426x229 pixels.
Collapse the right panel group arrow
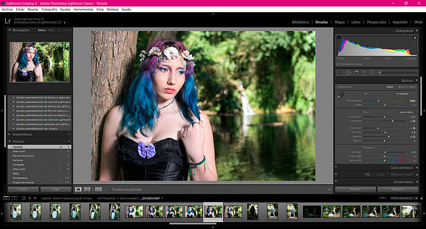(x=424, y=110)
